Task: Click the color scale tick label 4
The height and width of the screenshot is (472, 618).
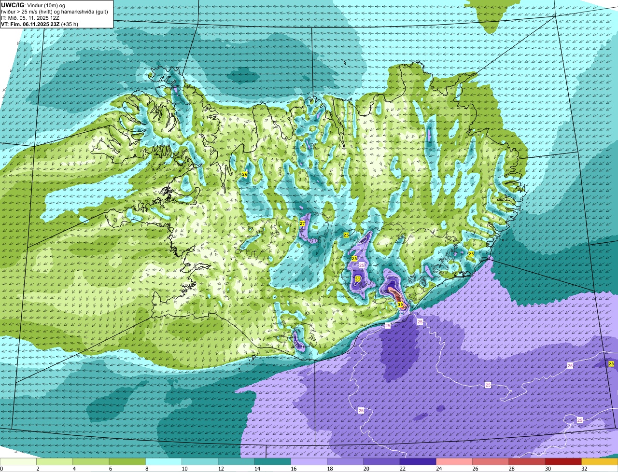Action: tap(73, 469)
